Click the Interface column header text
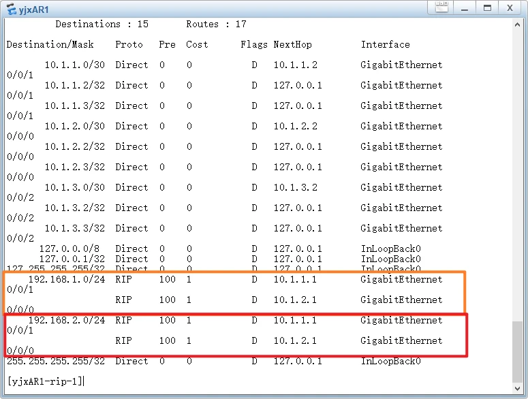This screenshot has height=399, width=528. pyautogui.click(x=385, y=44)
